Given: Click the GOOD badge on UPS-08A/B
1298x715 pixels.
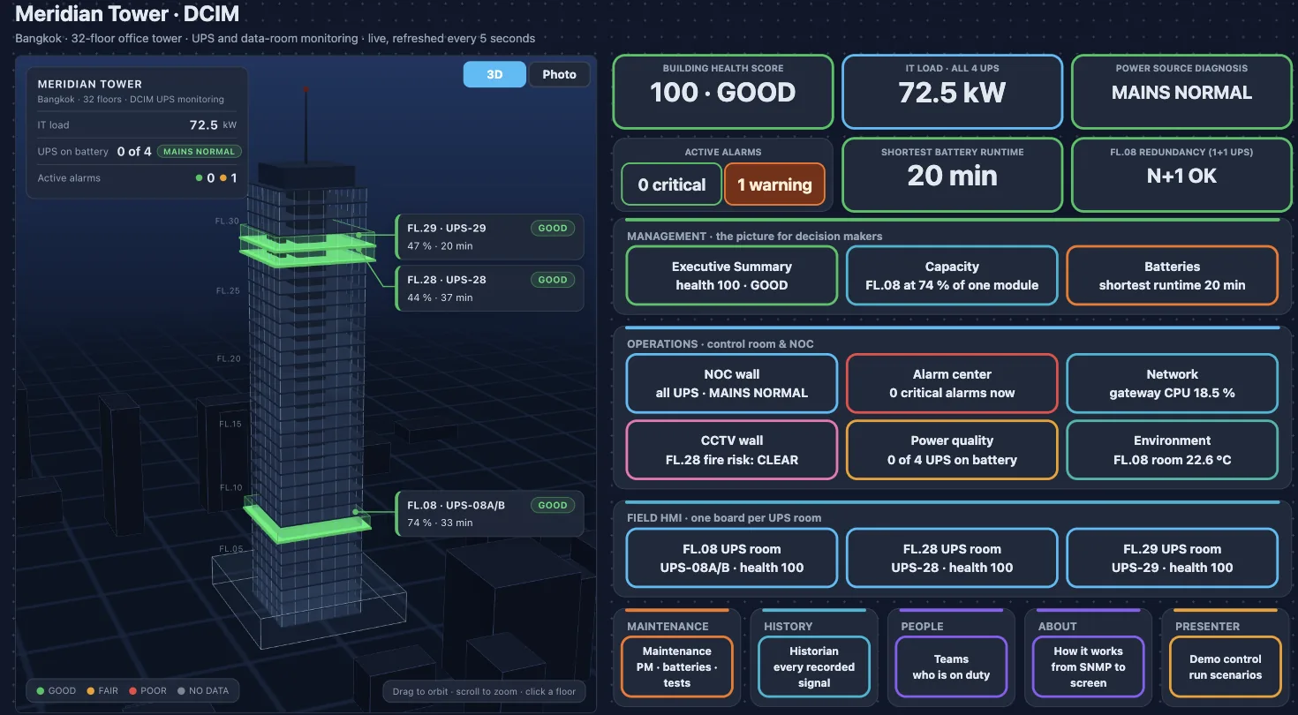Looking at the screenshot, I should [553, 505].
